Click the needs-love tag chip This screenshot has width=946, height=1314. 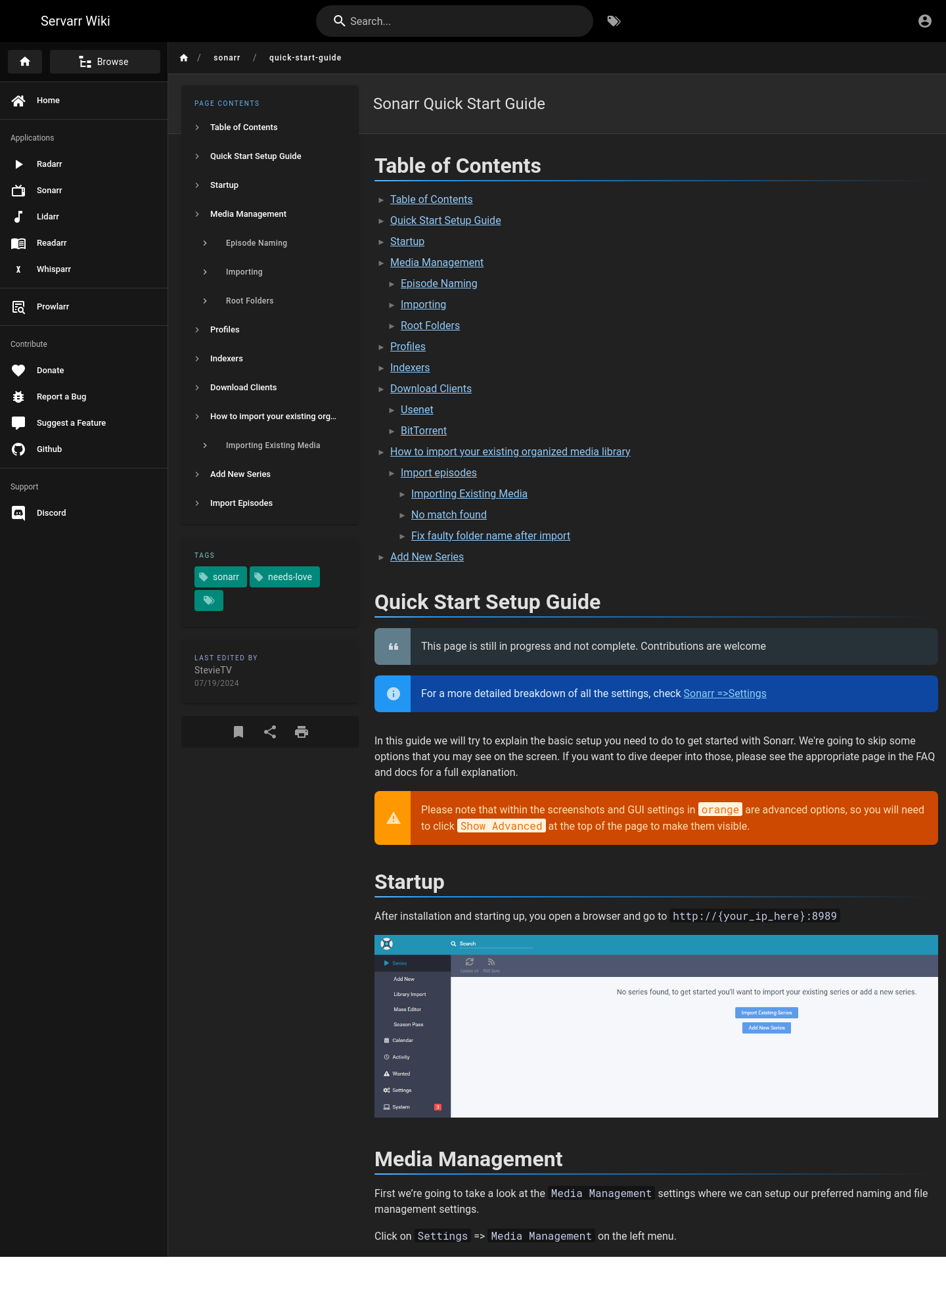coord(284,577)
